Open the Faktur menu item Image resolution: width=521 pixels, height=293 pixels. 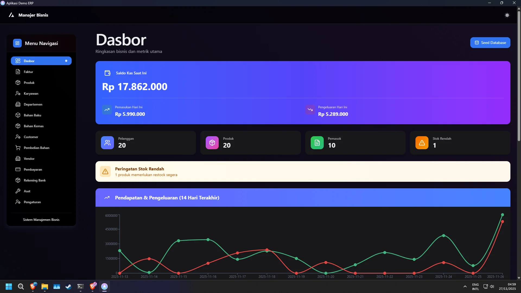tap(28, 72)
